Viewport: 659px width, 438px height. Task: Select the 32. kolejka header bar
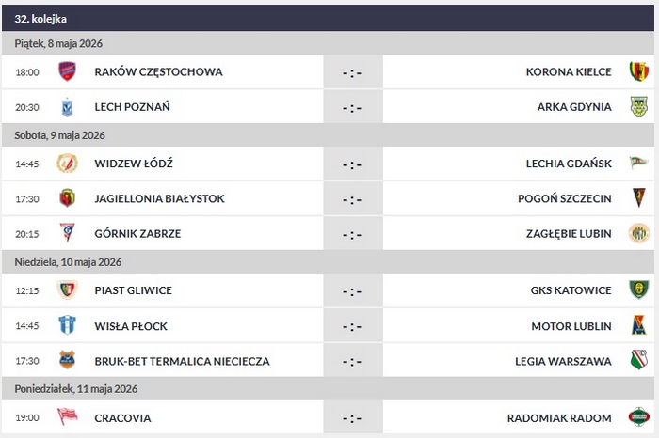328,19
